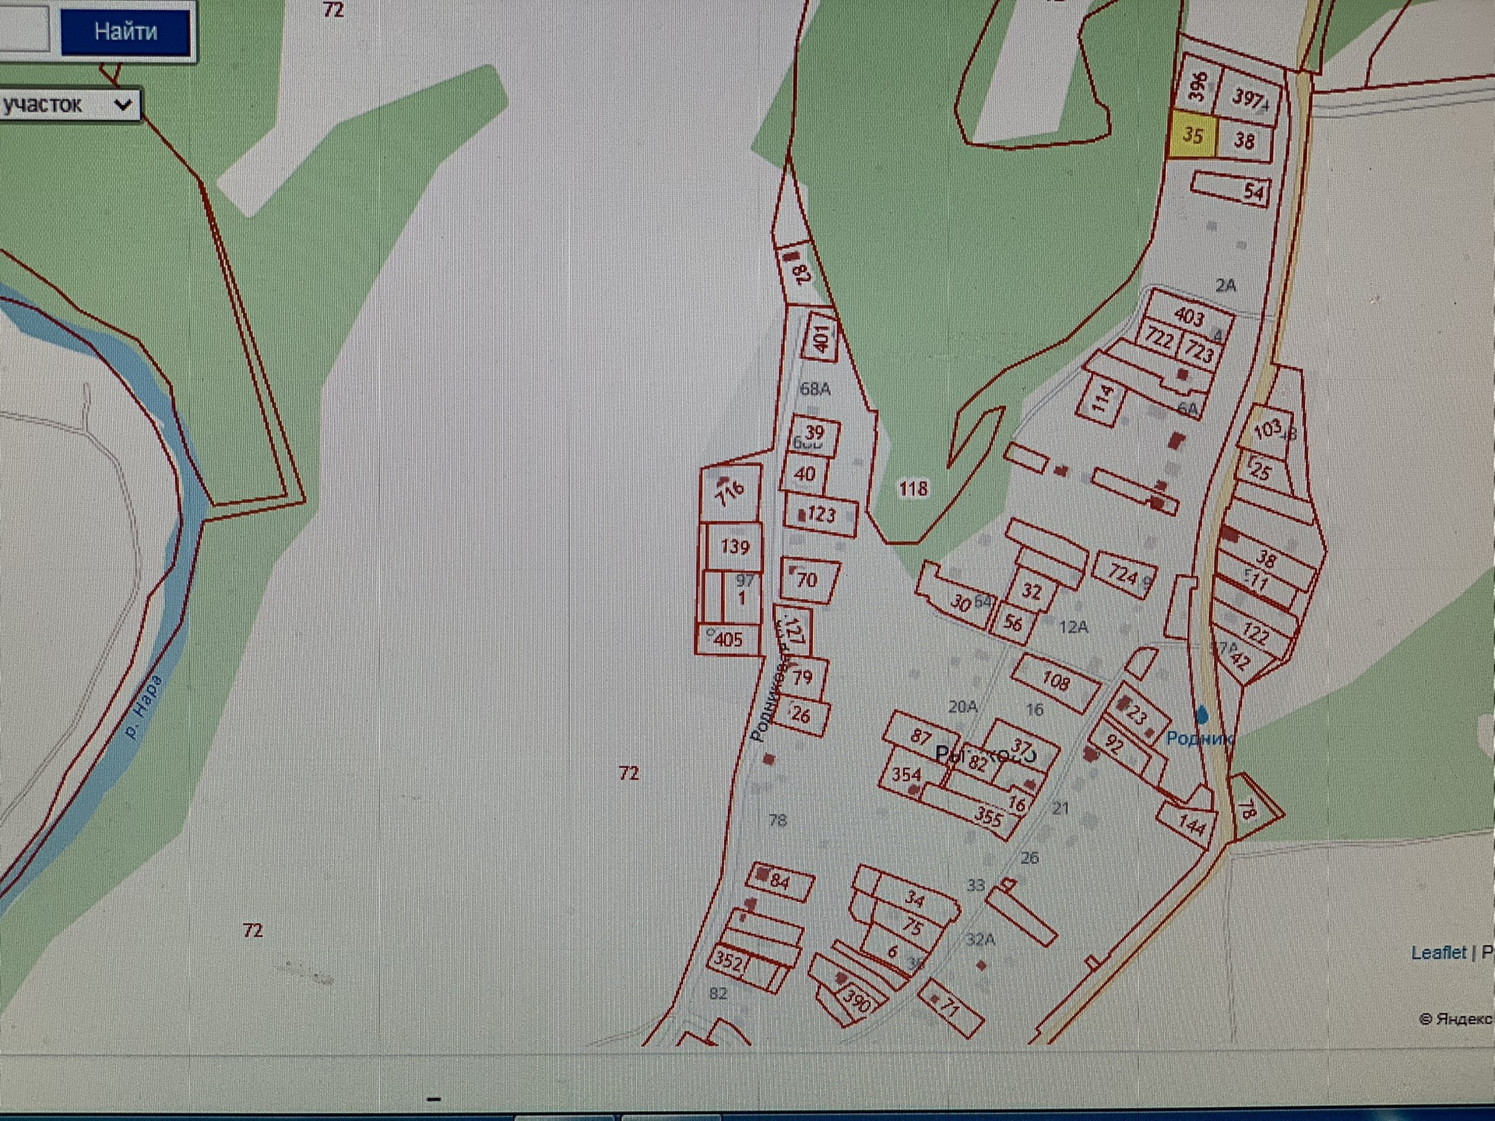Open the участок type dropdown
Screen dimensions: 1495x1121
pos(69,104)
